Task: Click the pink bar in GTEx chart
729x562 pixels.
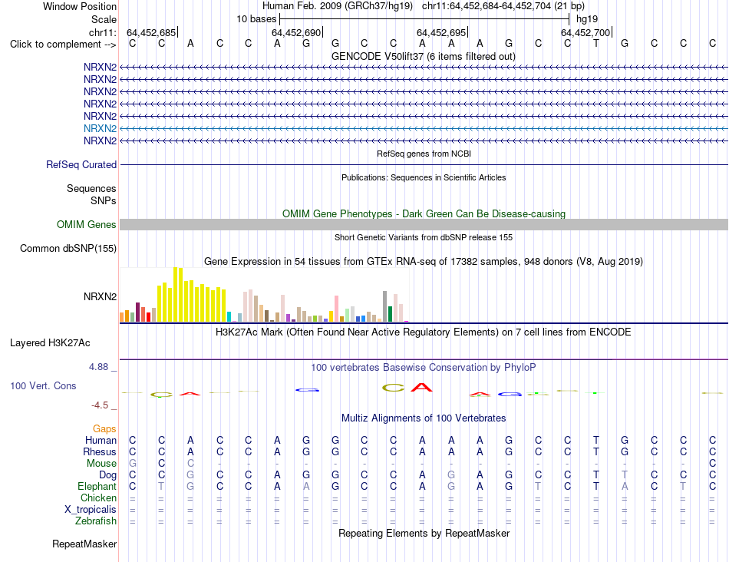Action: (x=336, y=309)
